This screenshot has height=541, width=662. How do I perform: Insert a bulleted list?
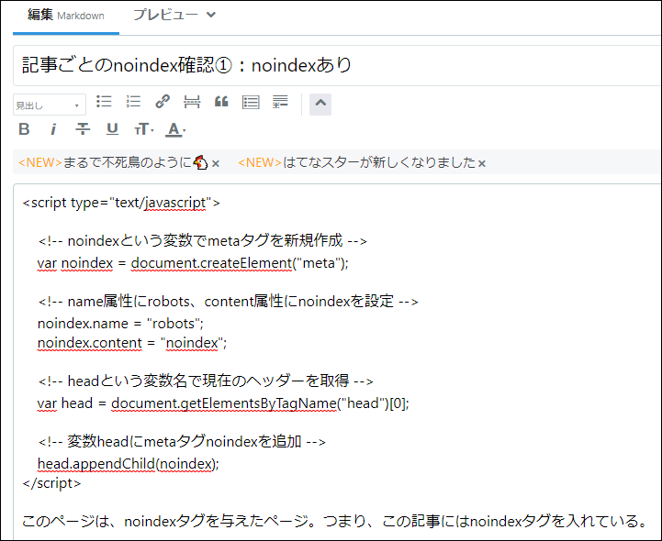click(x=104, y=102)
